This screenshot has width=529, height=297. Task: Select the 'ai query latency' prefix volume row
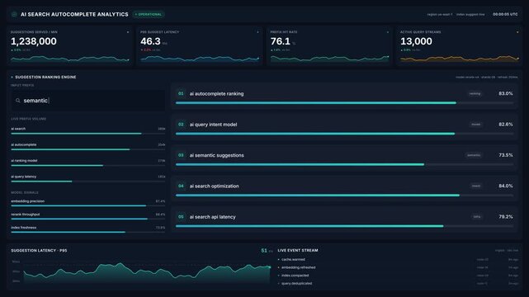coord(88,179)
